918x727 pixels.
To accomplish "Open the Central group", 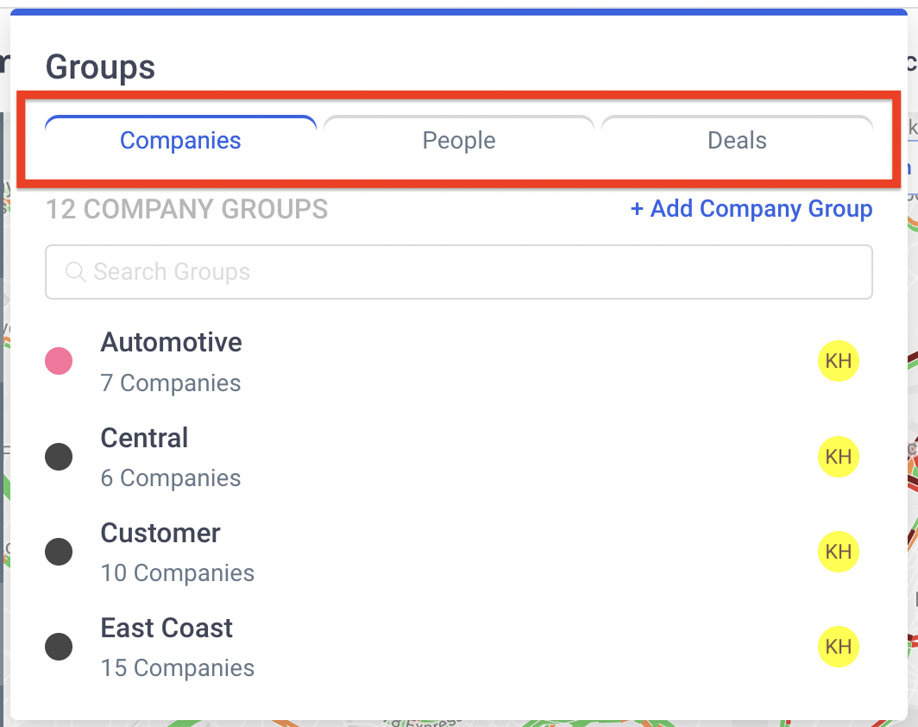I will [144, 439].
